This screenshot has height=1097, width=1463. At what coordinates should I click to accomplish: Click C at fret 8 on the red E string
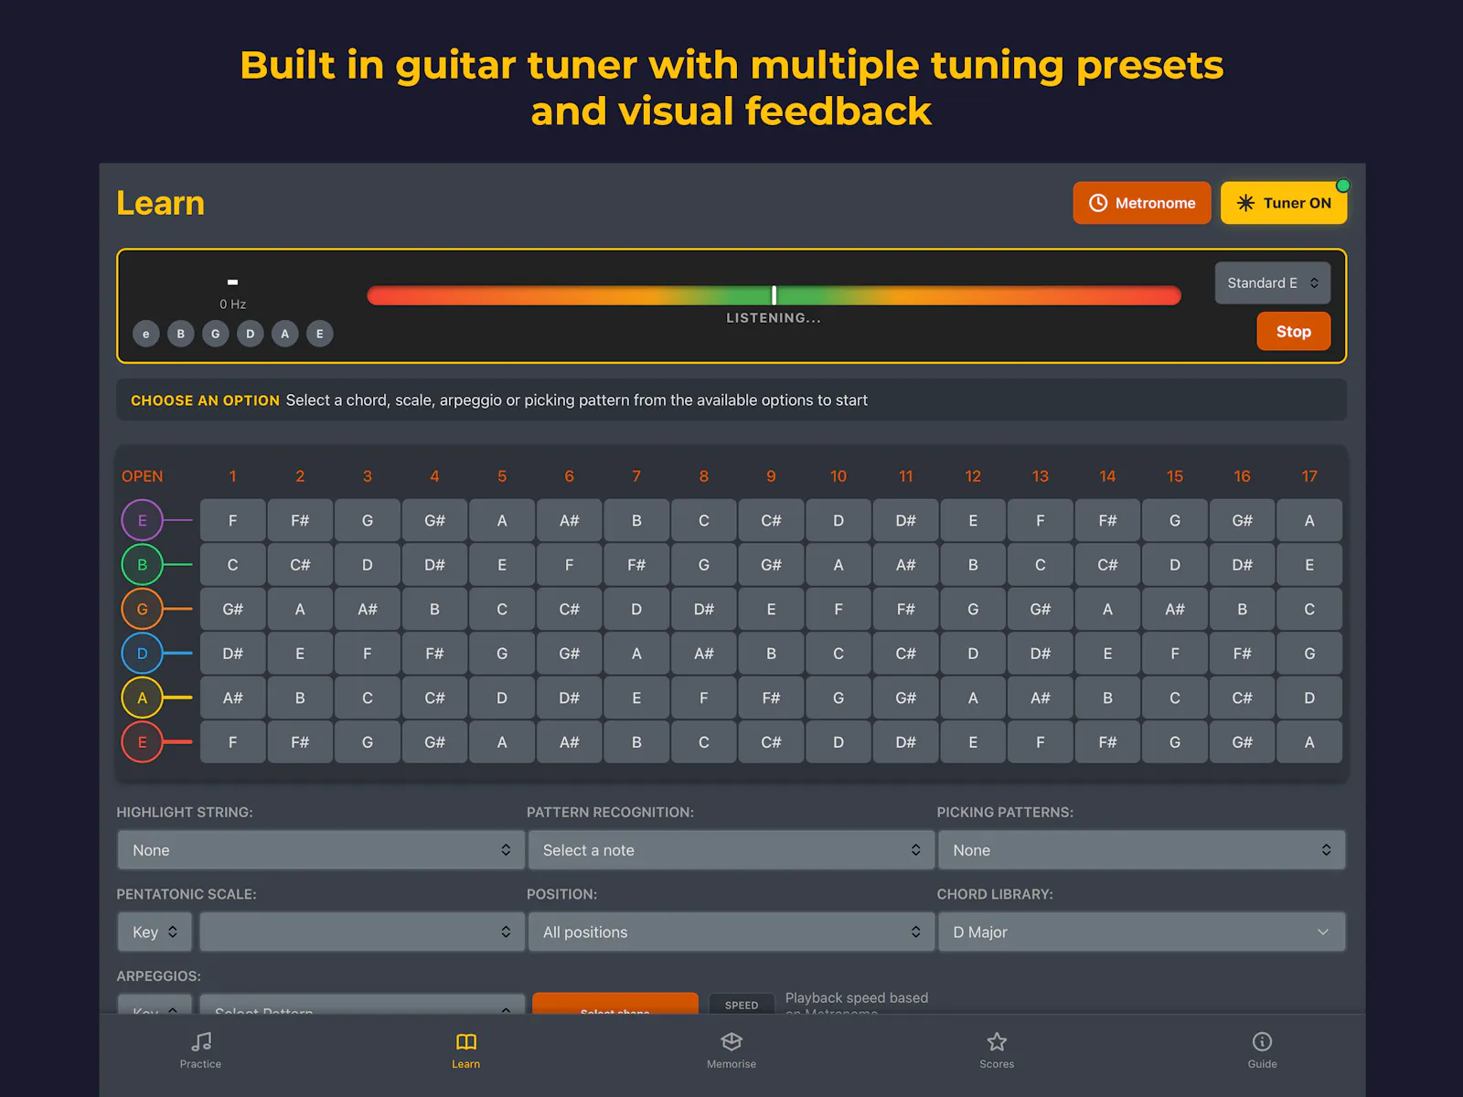tap(704, 742)
